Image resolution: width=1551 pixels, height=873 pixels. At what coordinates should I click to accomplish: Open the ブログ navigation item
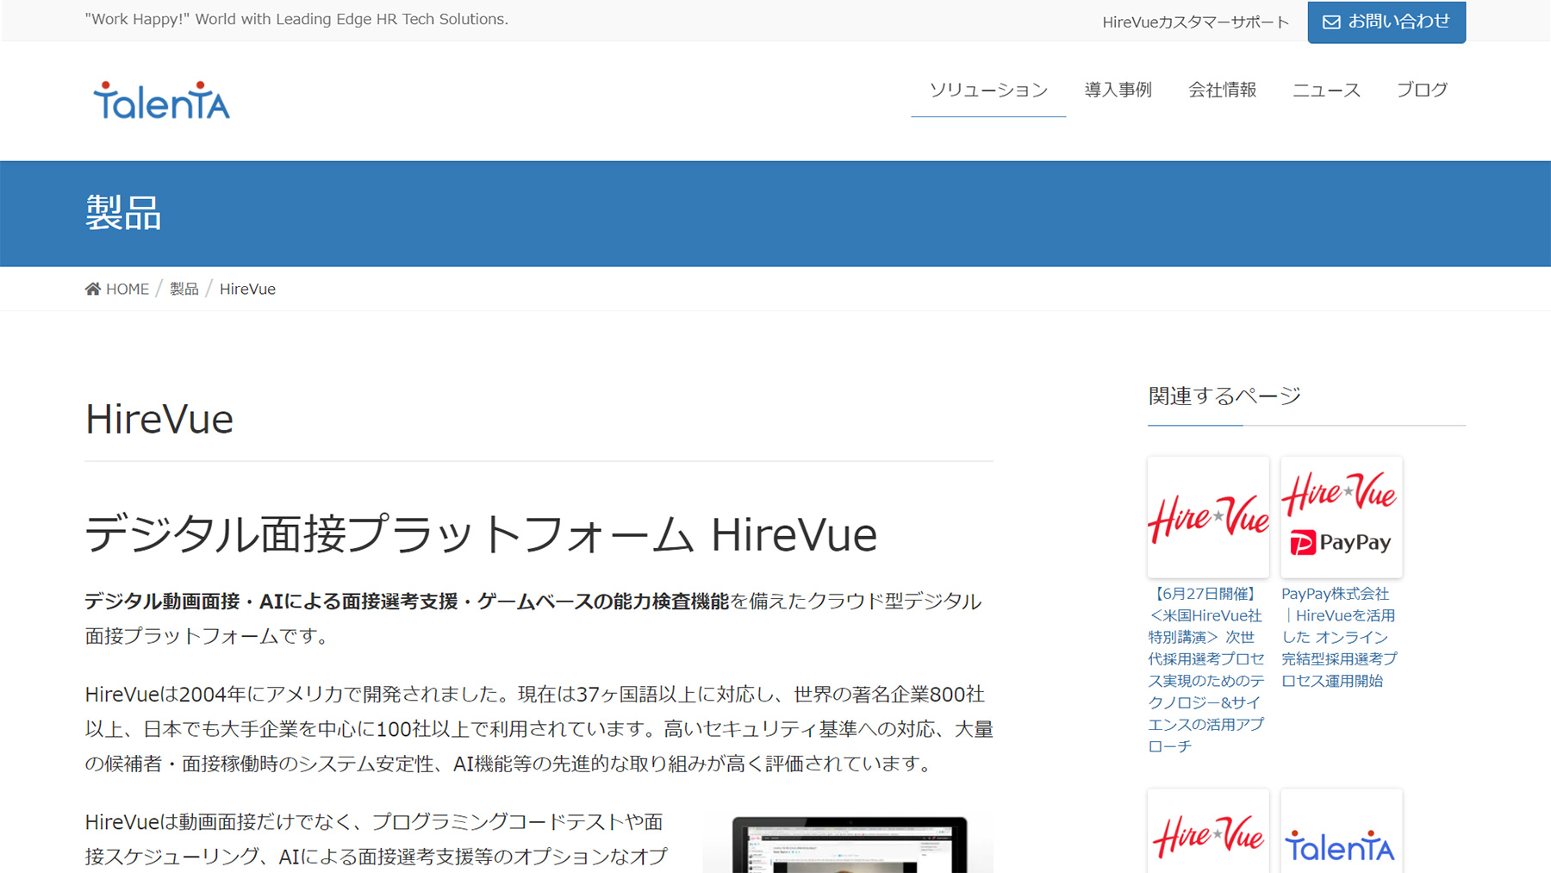coord(1422,90)
